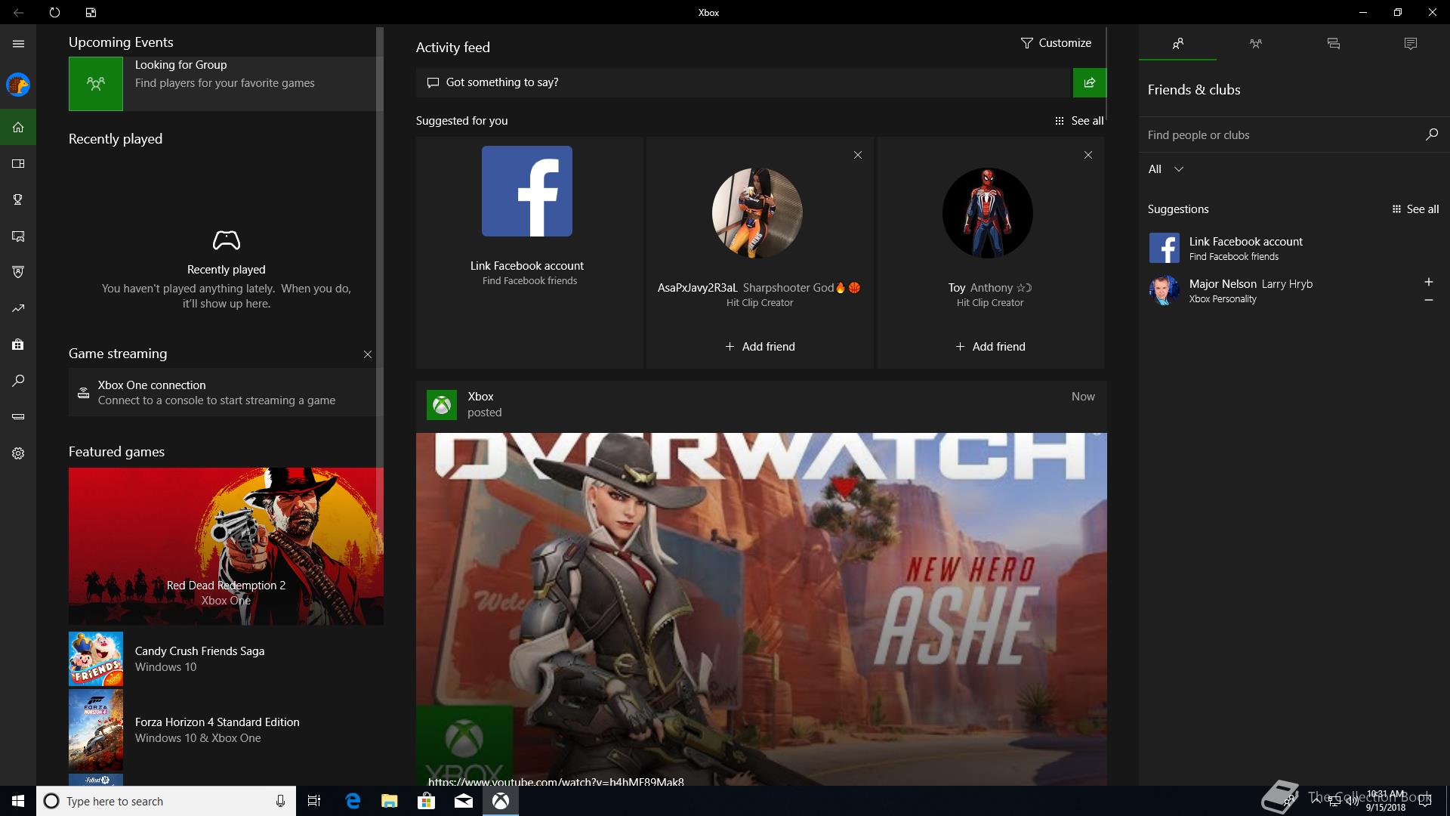Open Trending arrow sidebar icon
The image size is (1450, 816).
pyautogui.click(x=18, y=308)
